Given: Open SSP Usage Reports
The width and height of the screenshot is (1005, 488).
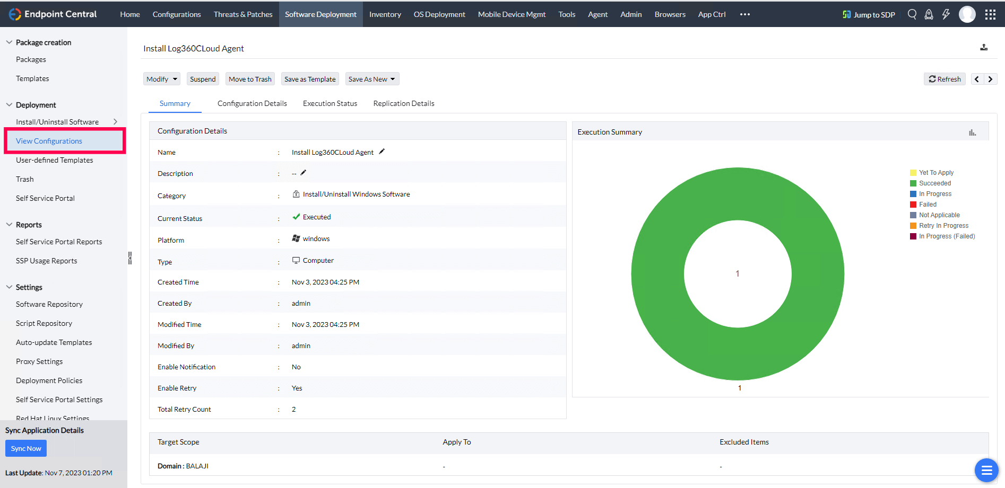Looking at the screenshot, I should [46, 261].
